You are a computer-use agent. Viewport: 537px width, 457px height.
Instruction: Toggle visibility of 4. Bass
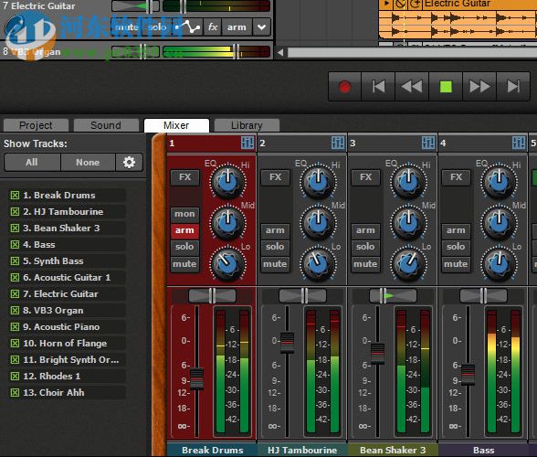15,244
